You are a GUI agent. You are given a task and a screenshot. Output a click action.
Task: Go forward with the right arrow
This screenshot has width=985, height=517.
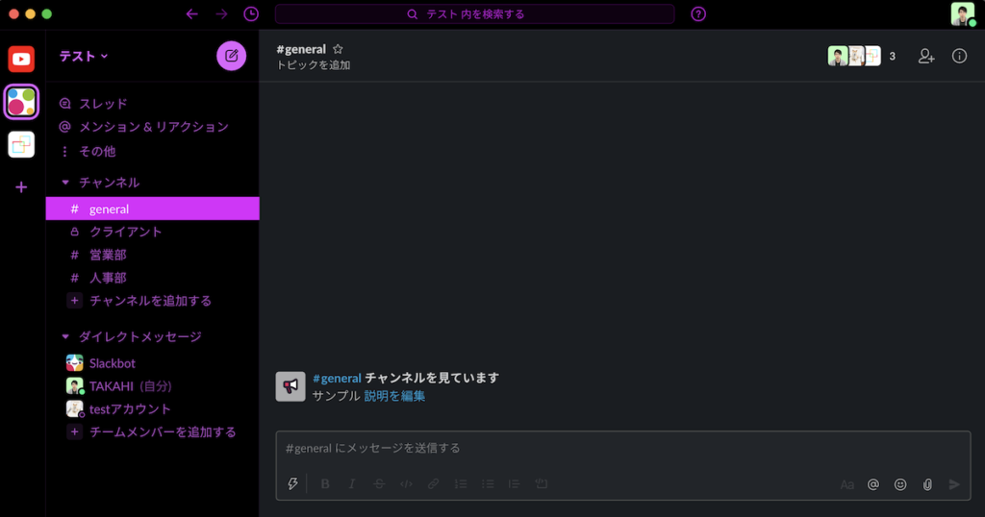pyautogui.click(x=221, y=13)
